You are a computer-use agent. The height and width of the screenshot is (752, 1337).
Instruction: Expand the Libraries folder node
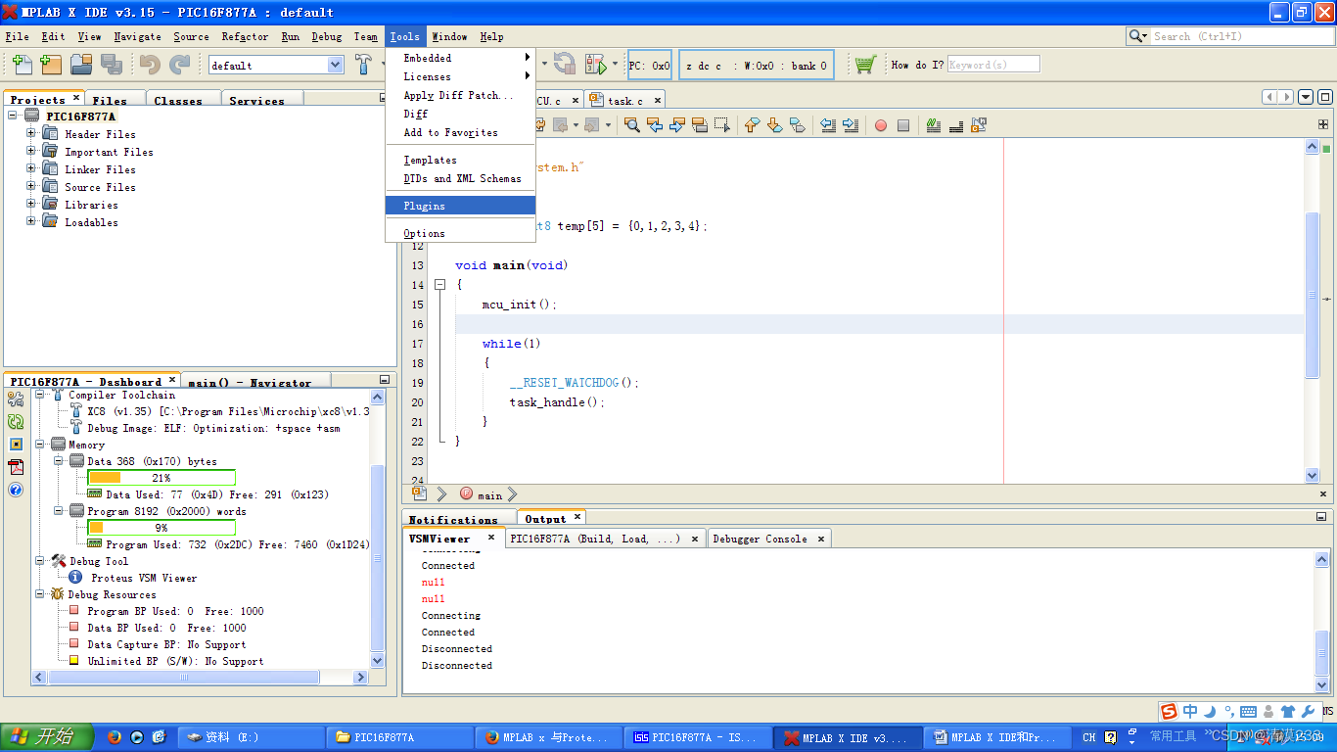coord(31,204)
